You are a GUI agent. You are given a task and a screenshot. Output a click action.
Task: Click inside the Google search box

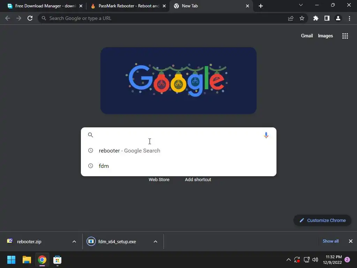click(x=178, y=135)
